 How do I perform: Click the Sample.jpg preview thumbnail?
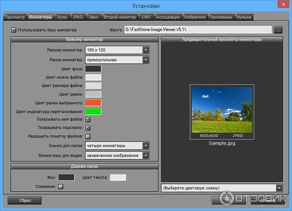point(221,110)
